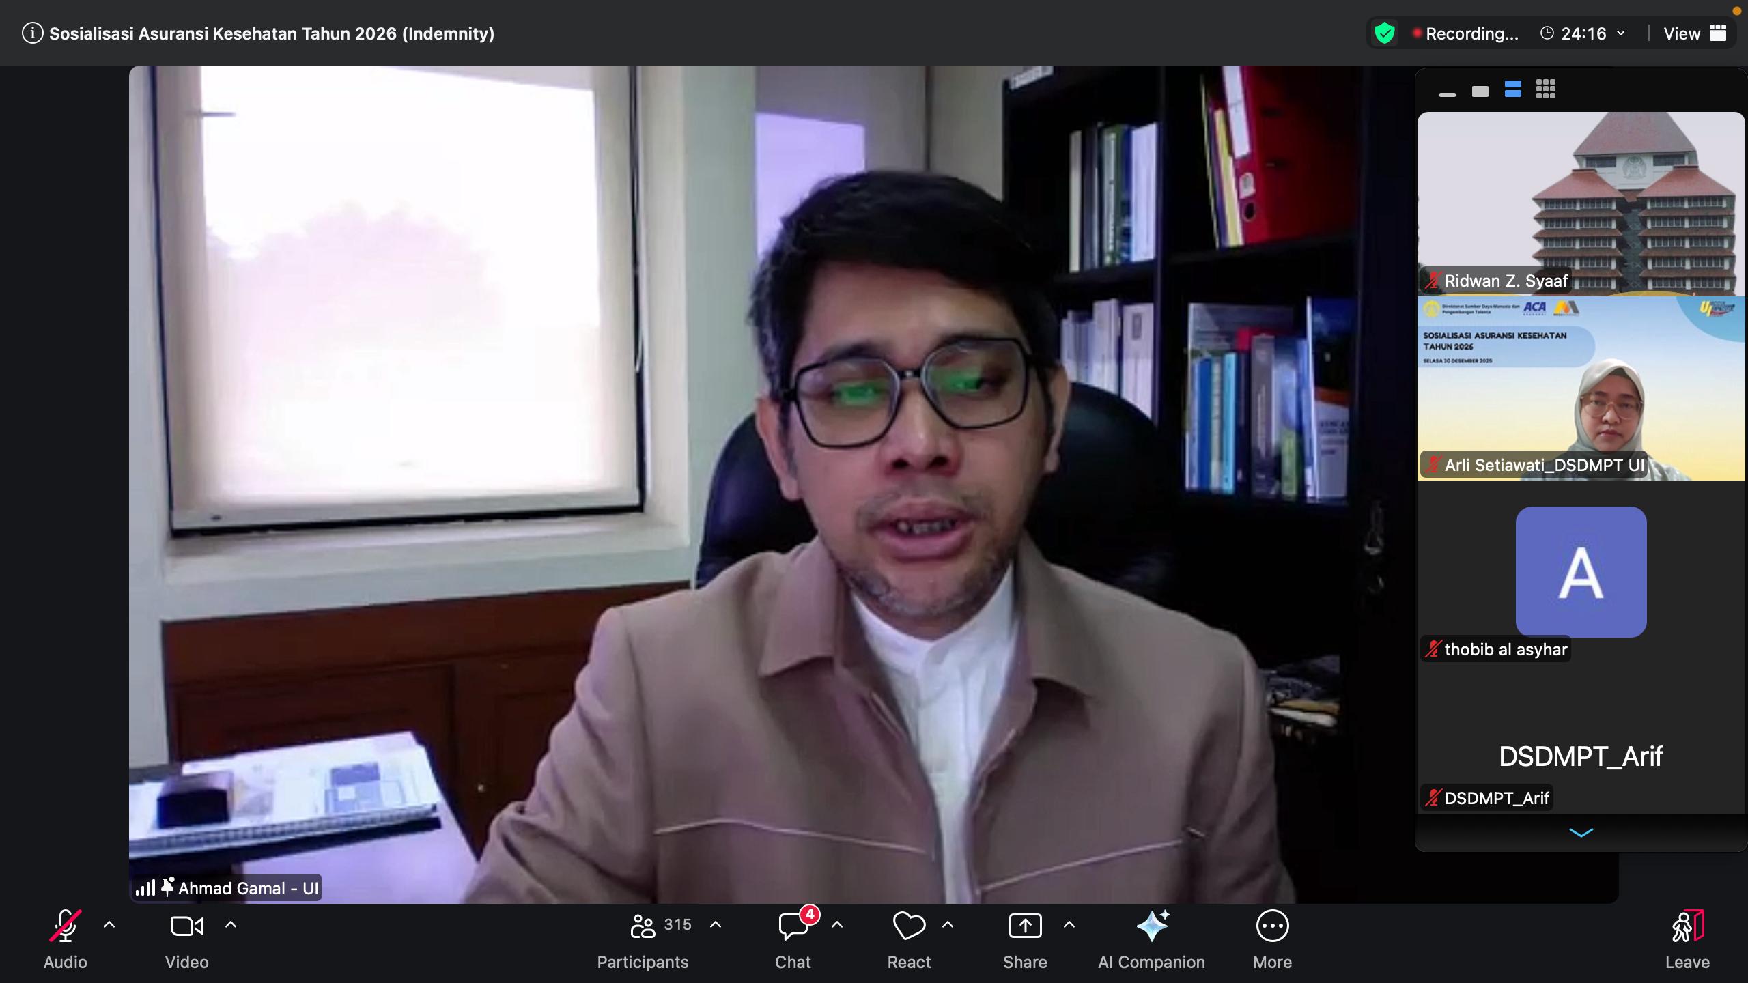Open the meeting timer dropdown chevron
The width and height of the screenshot is (1748, 983).
coord(1621,33)
